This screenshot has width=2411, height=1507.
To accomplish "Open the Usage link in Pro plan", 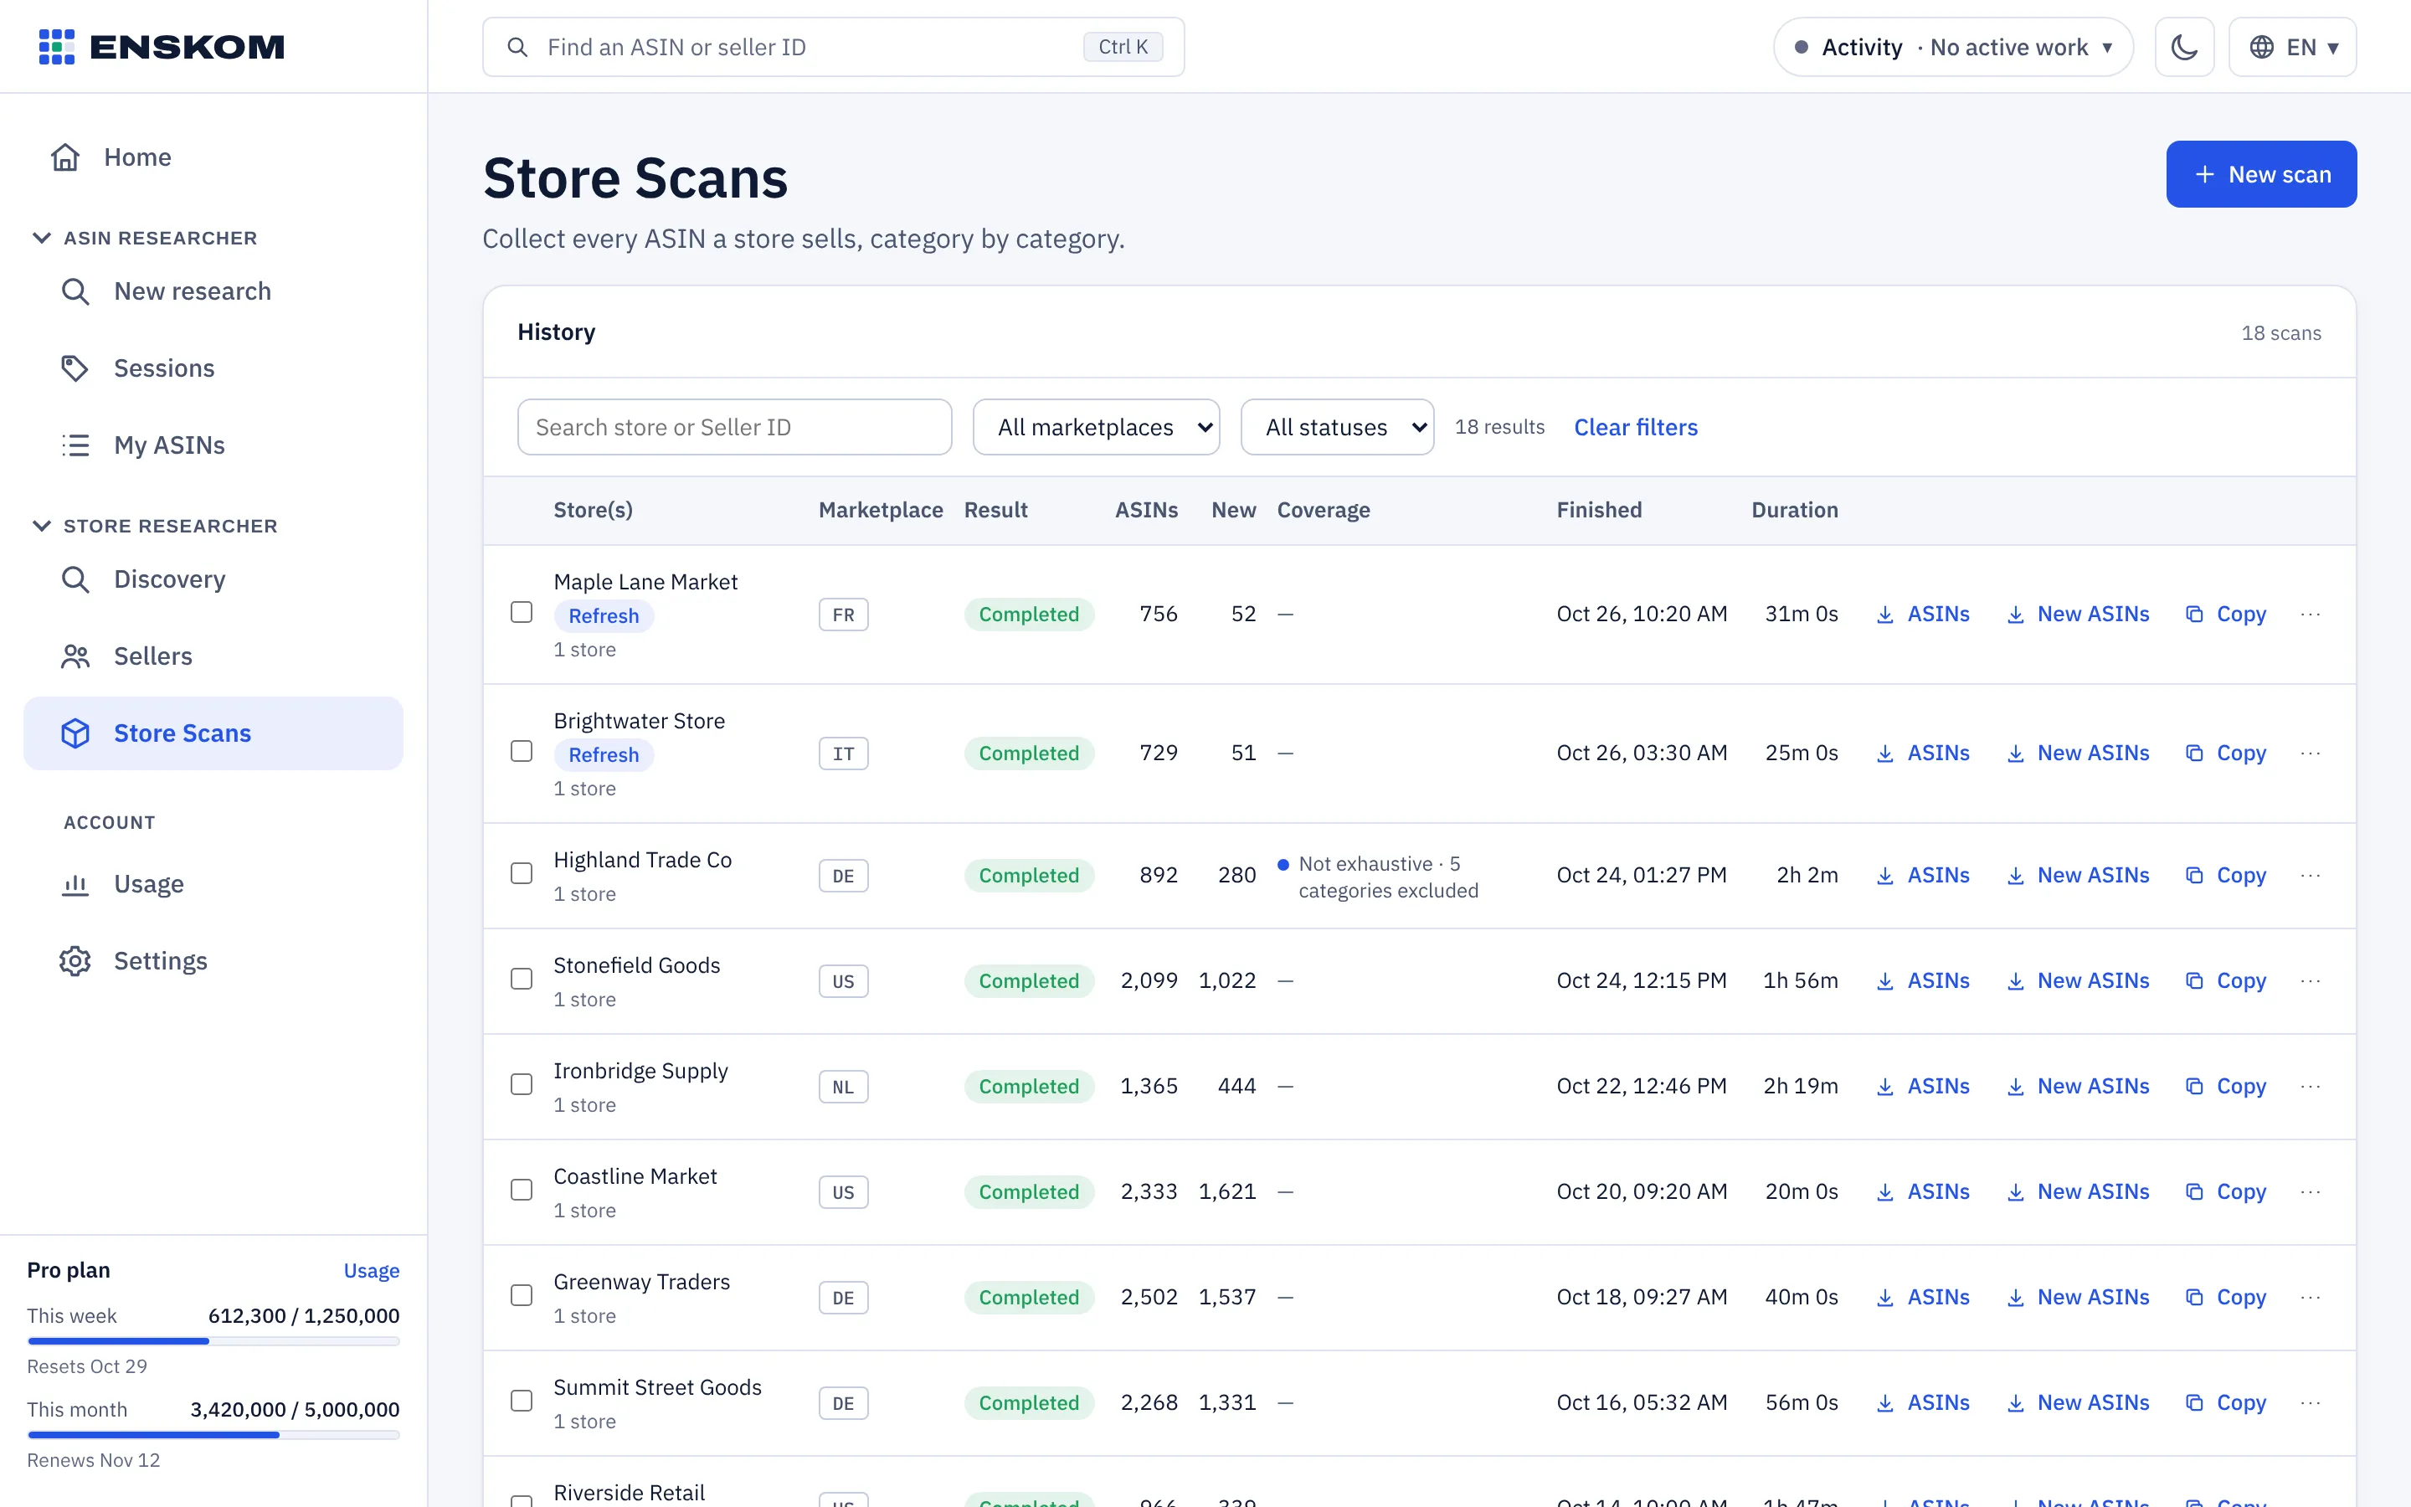I will pos(371,1271).
